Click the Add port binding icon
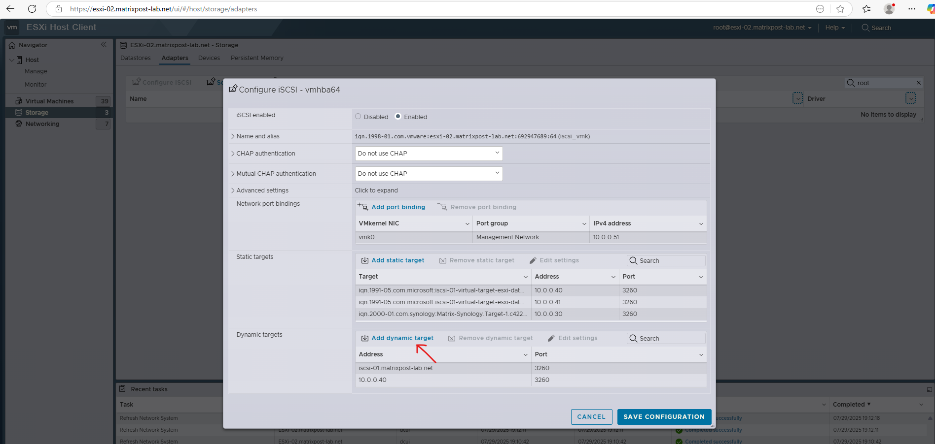935x444 pixels. click(363, 207)
